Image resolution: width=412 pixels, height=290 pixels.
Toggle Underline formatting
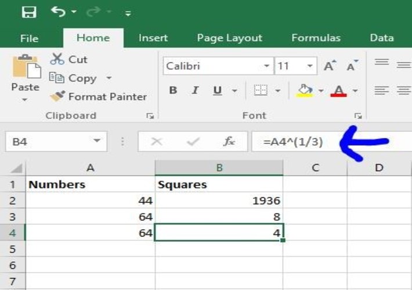pyautogui.click(x=218, y=90)
